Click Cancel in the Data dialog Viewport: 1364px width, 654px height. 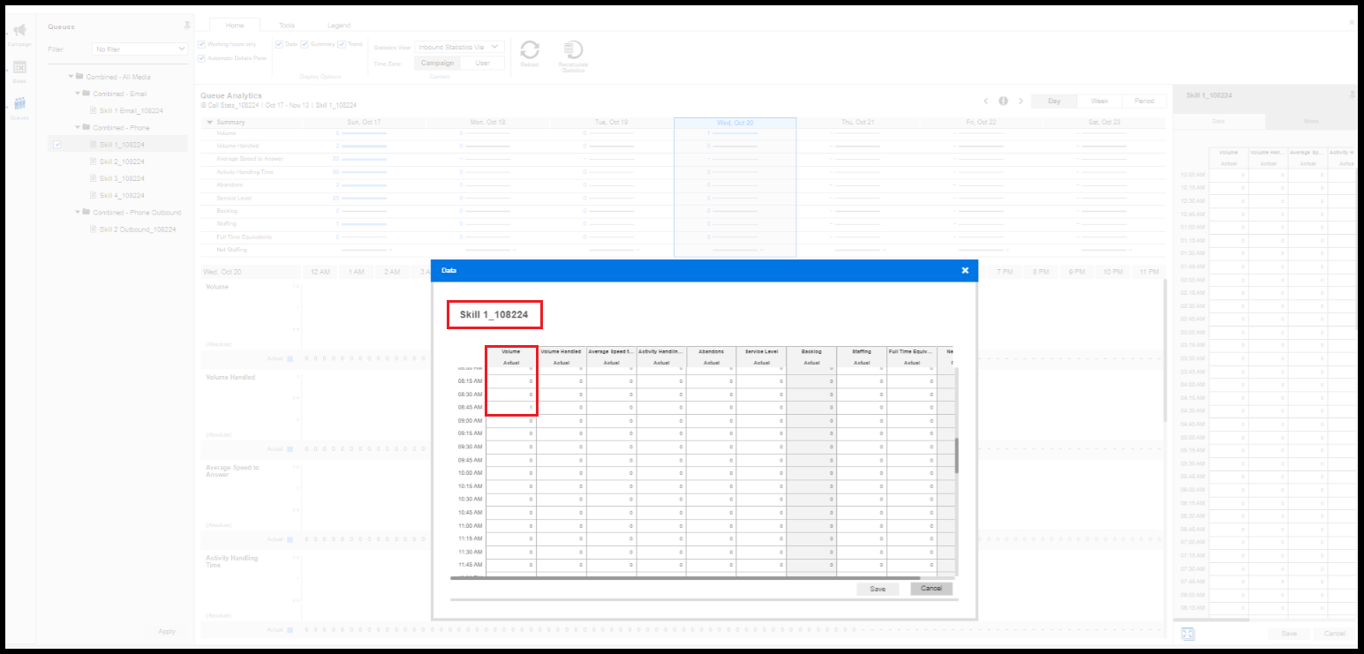(931, 589)
